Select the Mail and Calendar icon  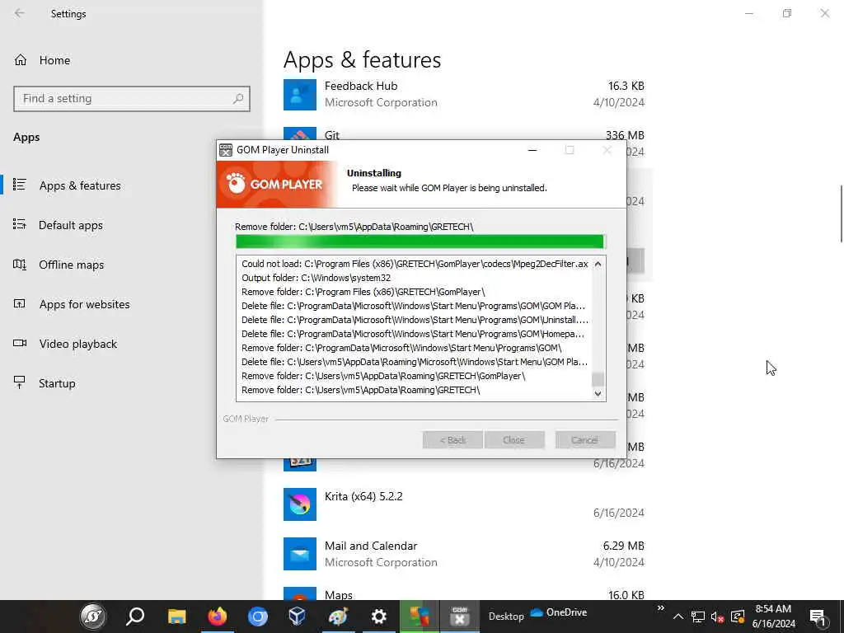pos(300,554)
